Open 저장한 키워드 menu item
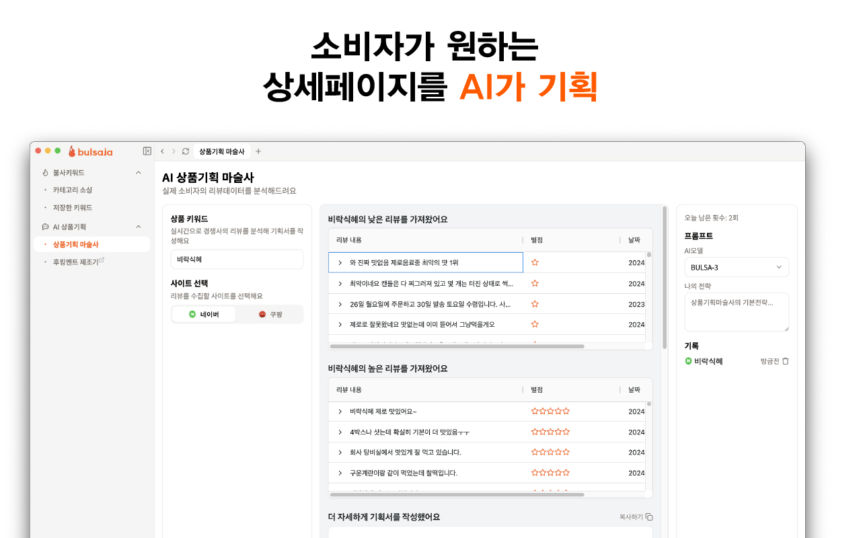The image size is (861, 538). click(x=73, y=208)
